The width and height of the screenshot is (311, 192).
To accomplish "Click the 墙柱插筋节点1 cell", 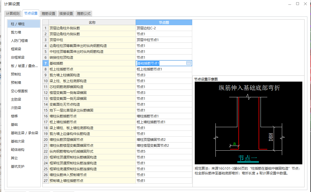I will click(x=164, y=116).
